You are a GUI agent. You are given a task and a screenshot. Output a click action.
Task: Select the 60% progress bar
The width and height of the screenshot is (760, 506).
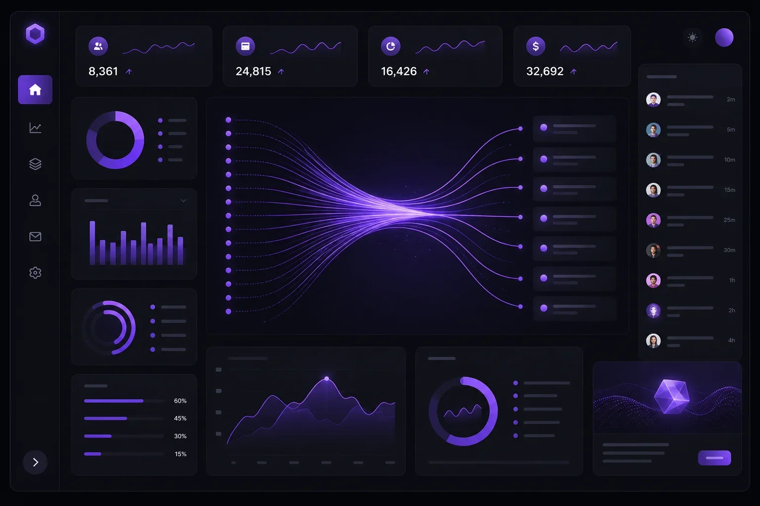(124, 401)
